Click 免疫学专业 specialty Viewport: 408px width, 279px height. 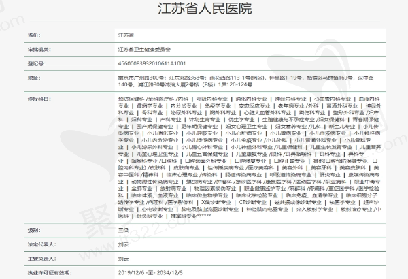point(218,105)
